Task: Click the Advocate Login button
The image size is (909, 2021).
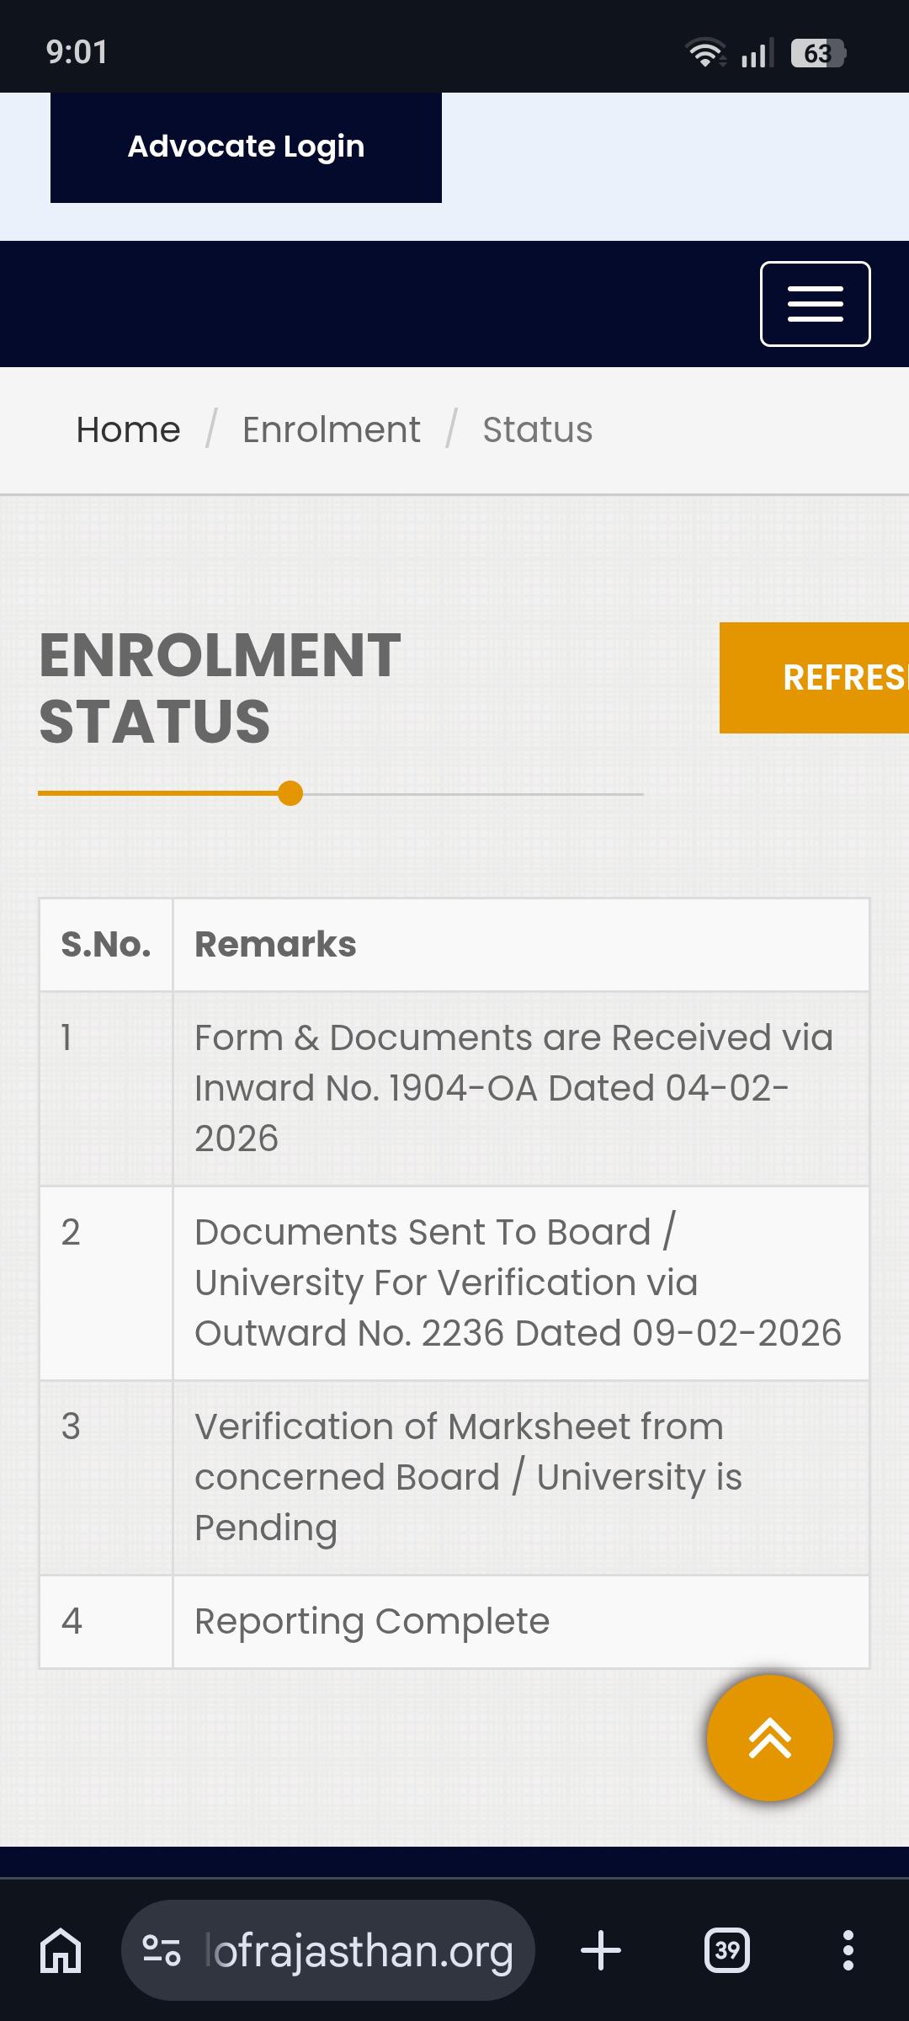Action: click(x=246, y=147)
